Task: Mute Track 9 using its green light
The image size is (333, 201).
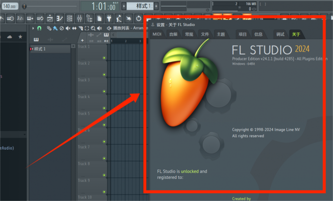Action: point(104,192)
